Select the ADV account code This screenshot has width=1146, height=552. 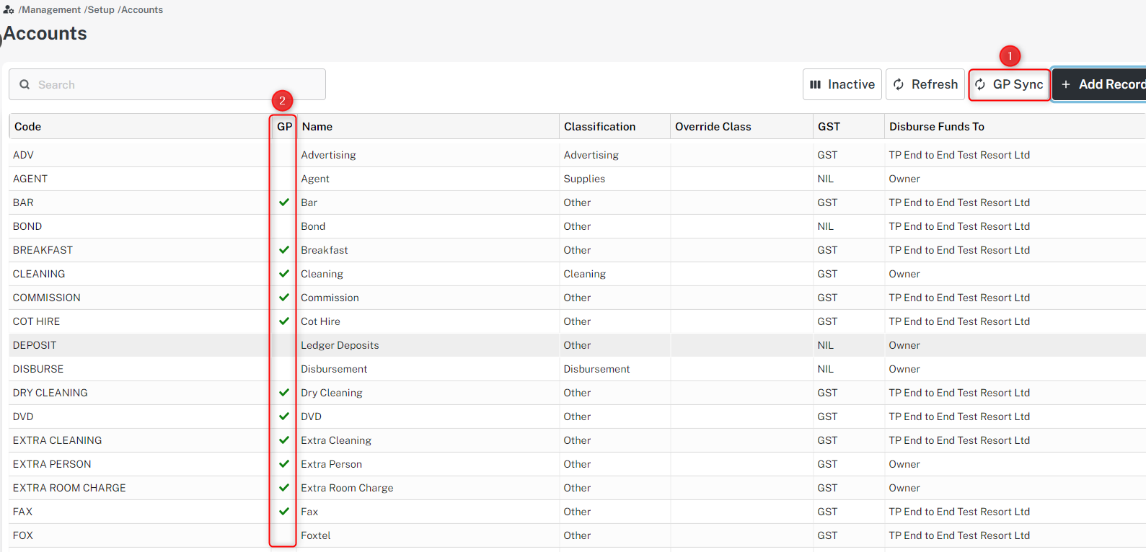click(23, 155)
